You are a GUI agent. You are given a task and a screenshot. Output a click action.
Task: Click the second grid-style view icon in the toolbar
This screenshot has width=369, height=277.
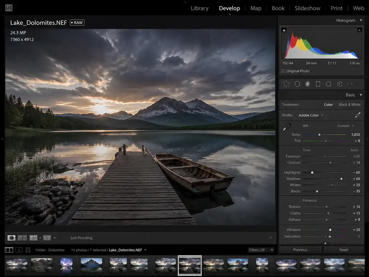click(x=33, y=238)
